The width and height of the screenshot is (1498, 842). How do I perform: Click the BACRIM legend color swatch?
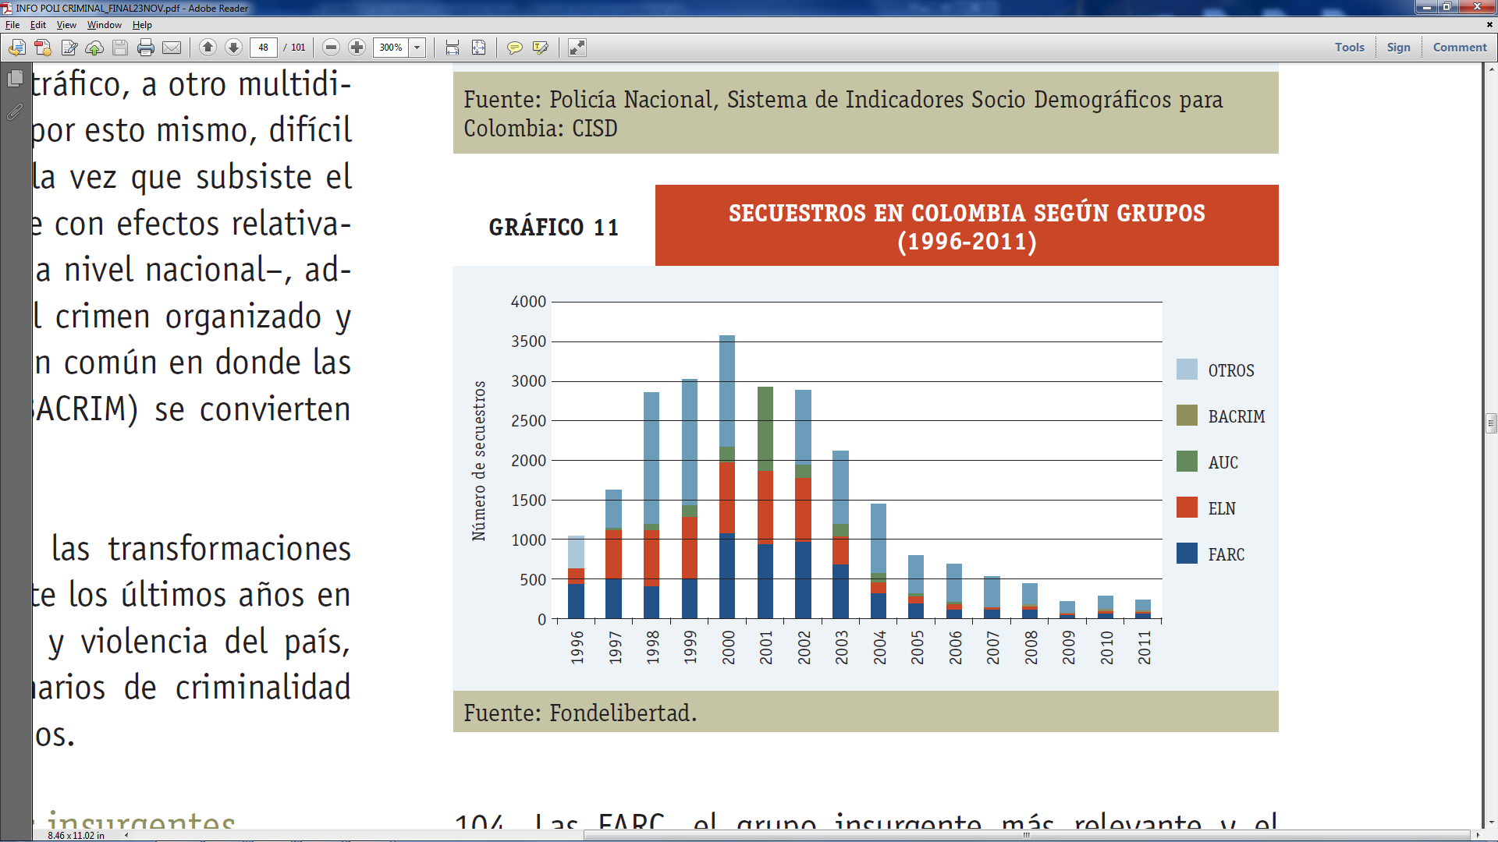[x=1187, y=416]
